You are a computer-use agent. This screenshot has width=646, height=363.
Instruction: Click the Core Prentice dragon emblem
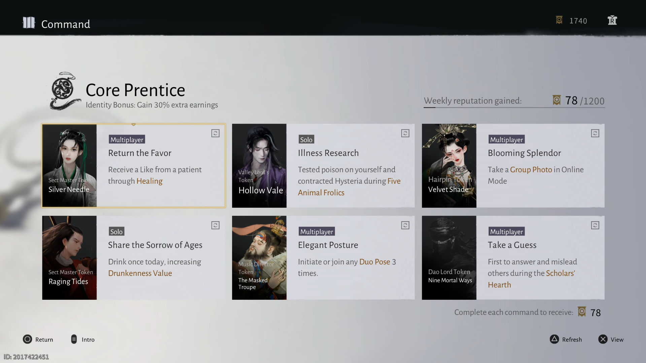64,91
